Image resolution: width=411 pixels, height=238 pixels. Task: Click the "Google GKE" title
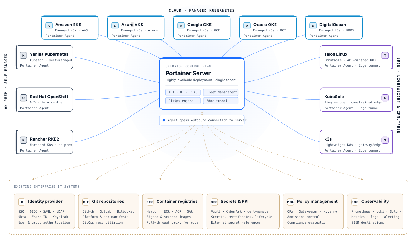pyautogui.click(x=199, y=25)
